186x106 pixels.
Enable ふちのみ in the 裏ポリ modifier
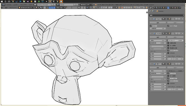168,83
